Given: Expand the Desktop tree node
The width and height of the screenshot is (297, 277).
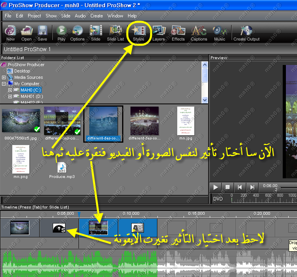Looking at the screenshot, I should point(22,71).
